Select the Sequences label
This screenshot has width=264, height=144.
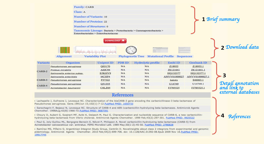coord(184,56)
